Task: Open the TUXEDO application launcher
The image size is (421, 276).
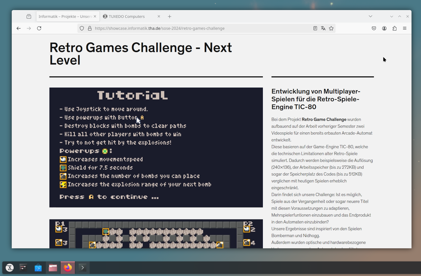Action: pyautogui.click(x=10, y=268)
